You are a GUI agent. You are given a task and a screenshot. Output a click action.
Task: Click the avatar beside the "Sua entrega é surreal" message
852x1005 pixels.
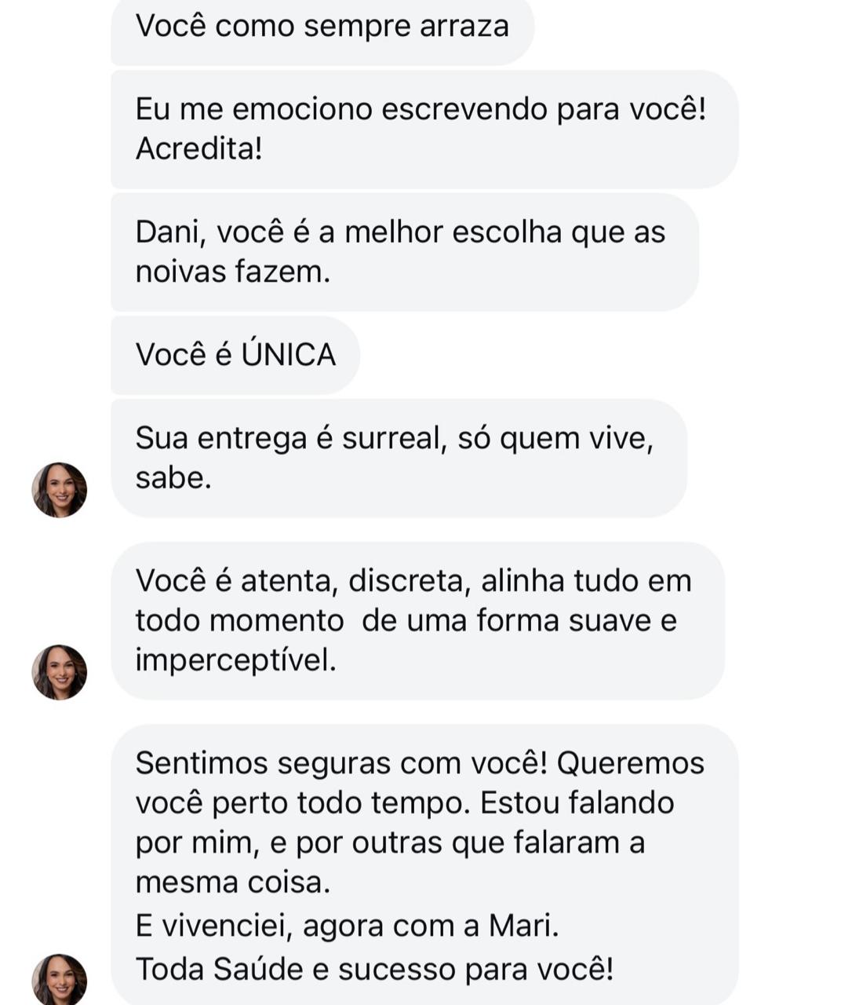[60, 490]
